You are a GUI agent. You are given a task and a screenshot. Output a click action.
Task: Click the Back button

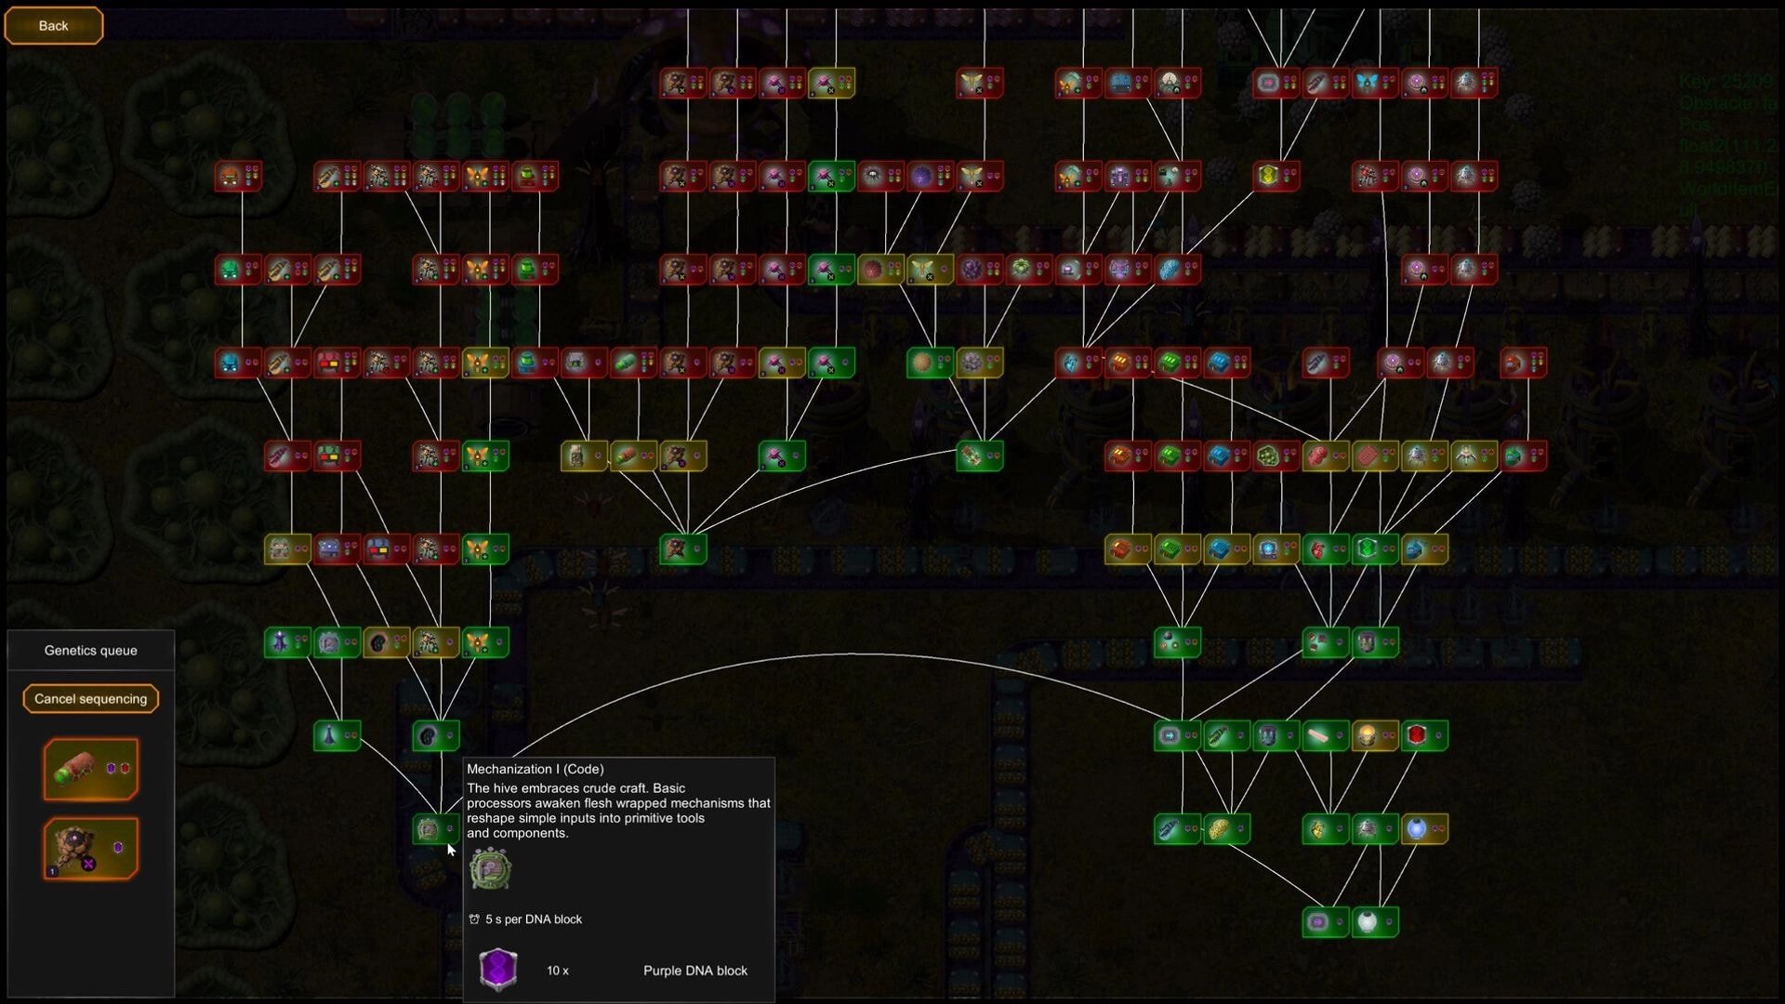(53, 25)
